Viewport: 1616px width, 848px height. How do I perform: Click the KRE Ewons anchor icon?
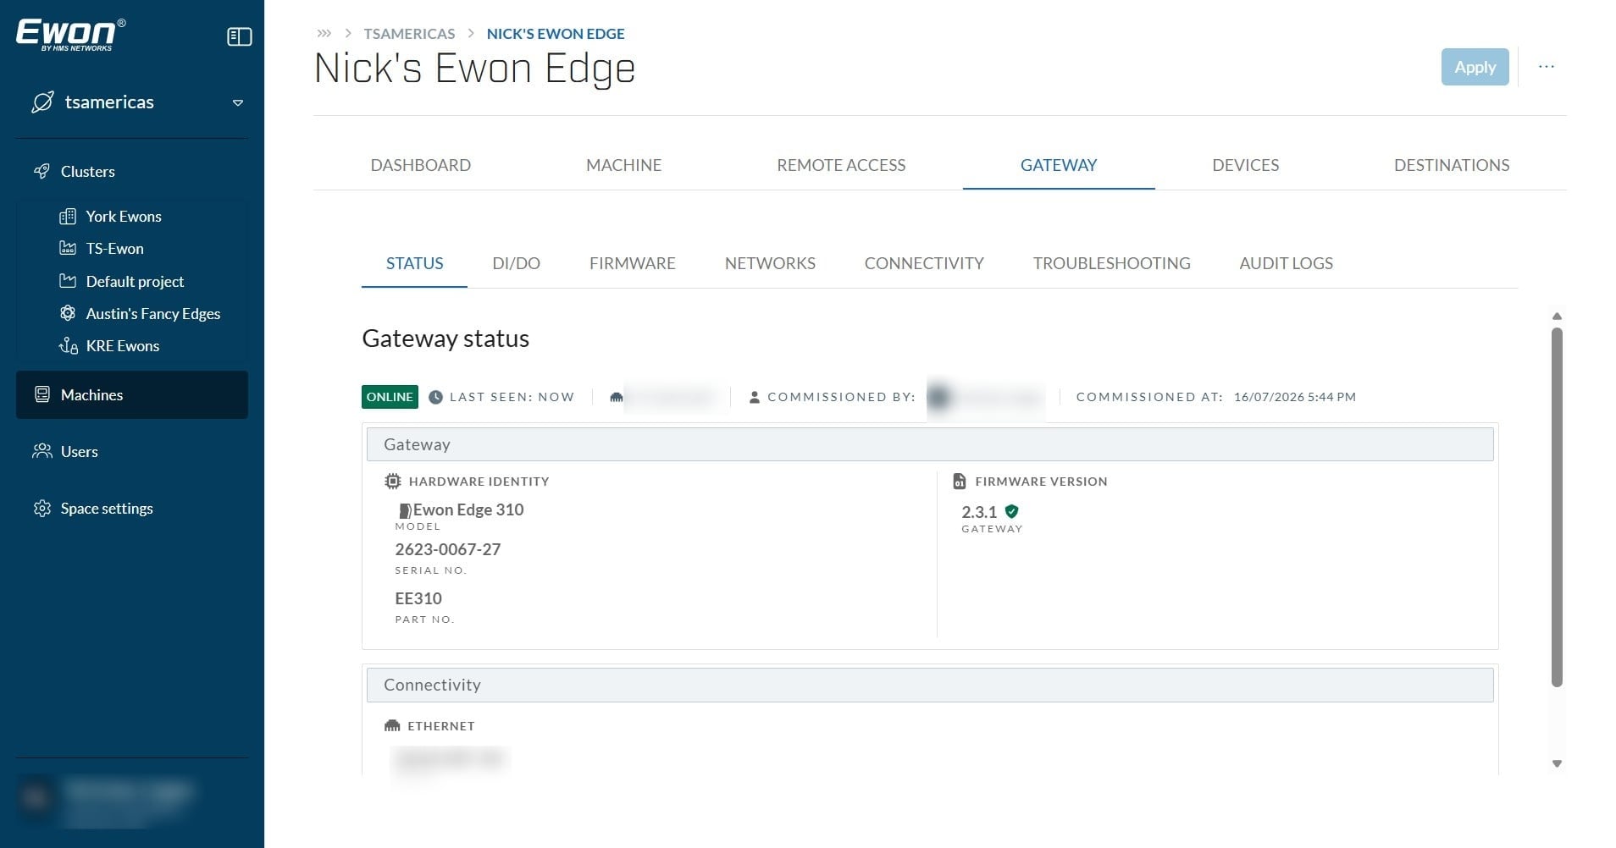(x=68, y=345)
